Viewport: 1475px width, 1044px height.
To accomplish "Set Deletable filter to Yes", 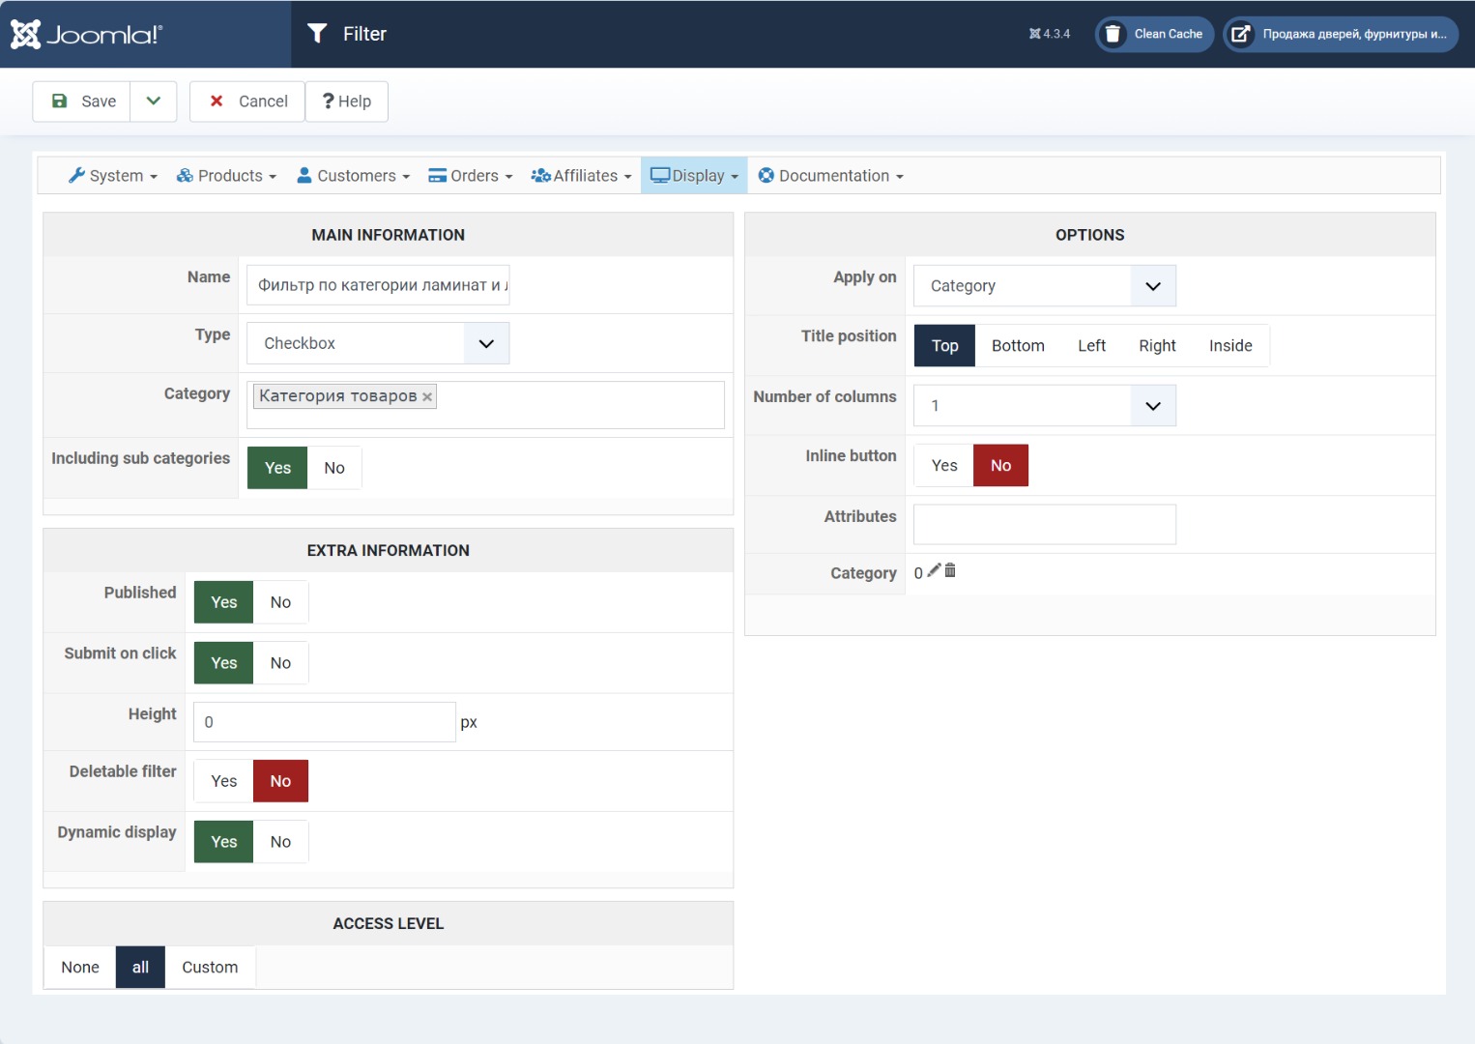I will tap(224, 781).
